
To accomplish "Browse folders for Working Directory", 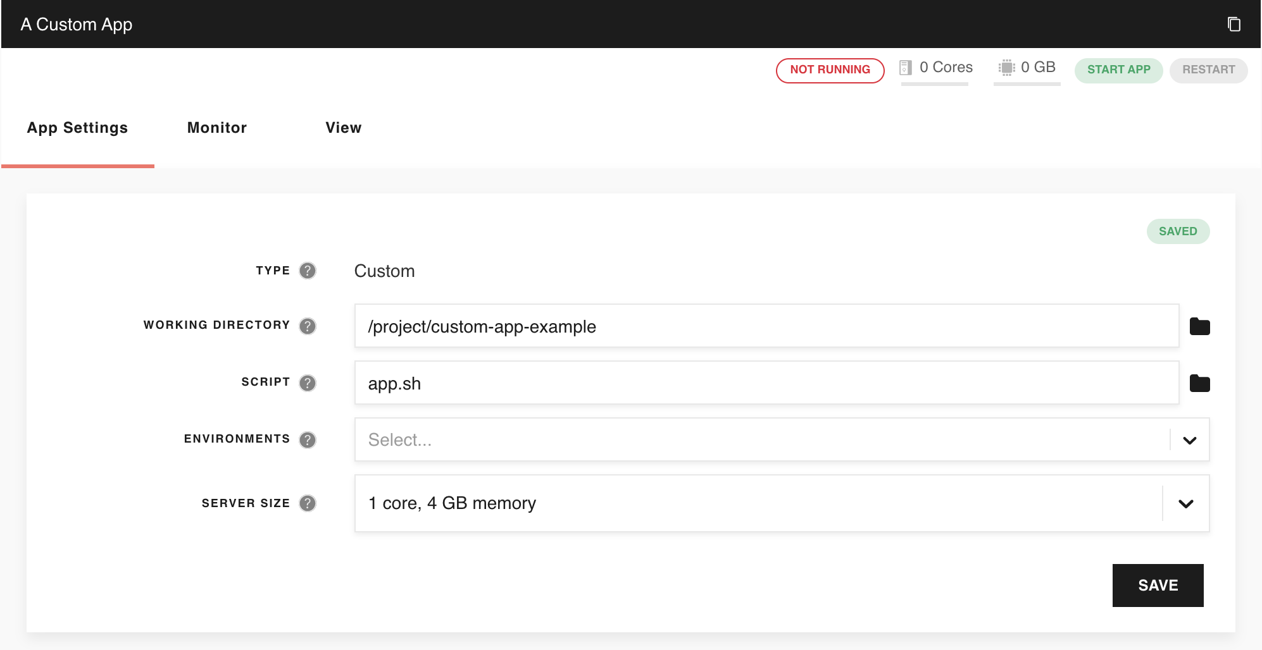I will pyautogui.click(x=1199, y=326).
